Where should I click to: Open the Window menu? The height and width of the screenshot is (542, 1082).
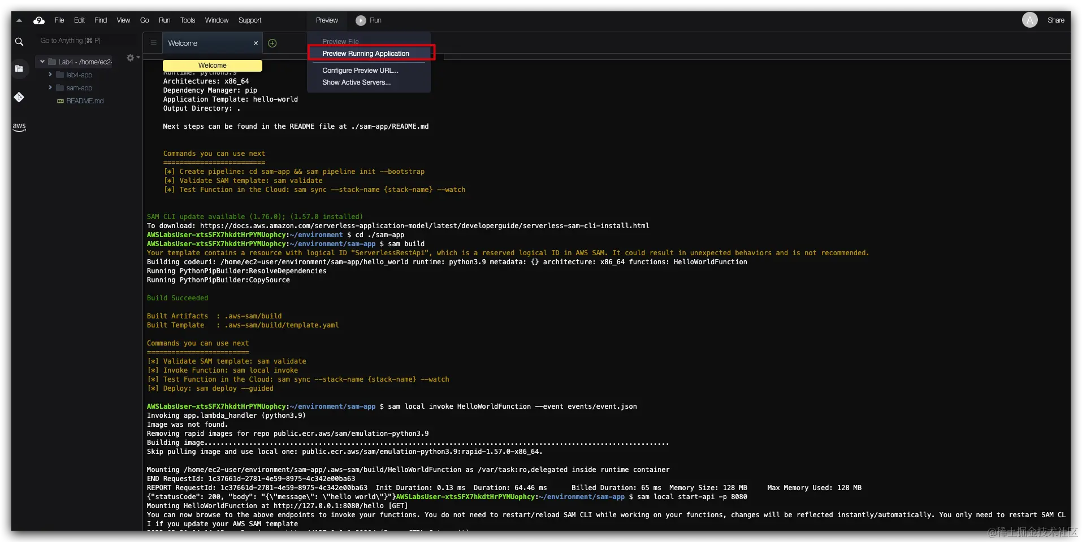pos(217,20)
